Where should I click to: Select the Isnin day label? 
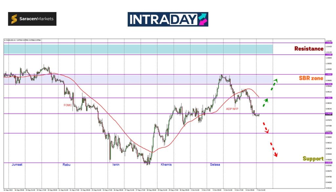tap(116, 165)
